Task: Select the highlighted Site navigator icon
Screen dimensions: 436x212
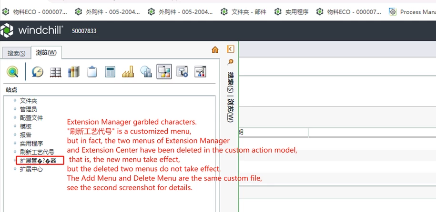Action: point(164,72)
